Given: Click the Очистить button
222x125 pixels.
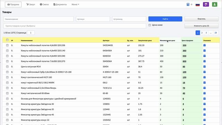Looking at the screenshot, I should (x=201, y=19).
